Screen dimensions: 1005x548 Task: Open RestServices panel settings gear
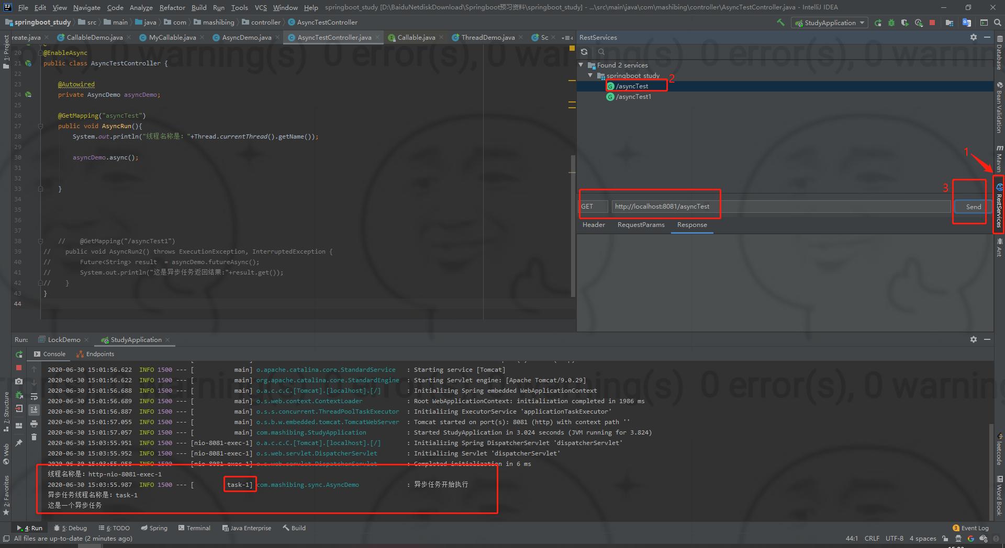[974, 37]
